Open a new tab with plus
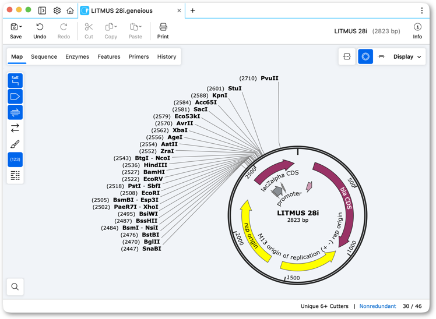Screen dimensions: 436x319 (192, 10)
